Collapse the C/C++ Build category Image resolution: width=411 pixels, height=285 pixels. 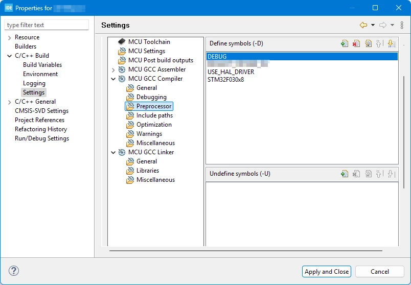click(x=9, y=56)
